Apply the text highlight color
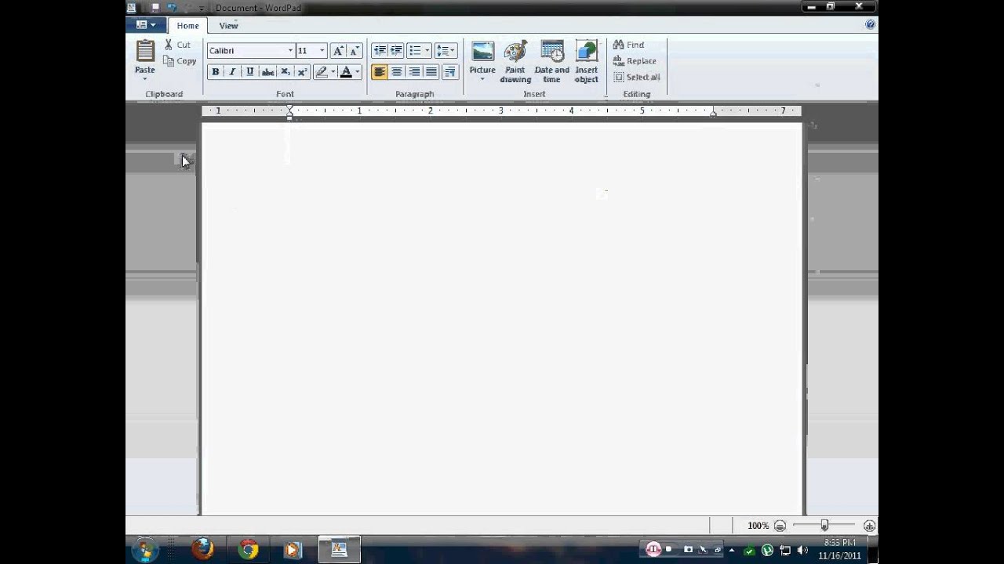The width and height of the screenshot is (1004, 564). pyautogui.click(x=321, y=72)
